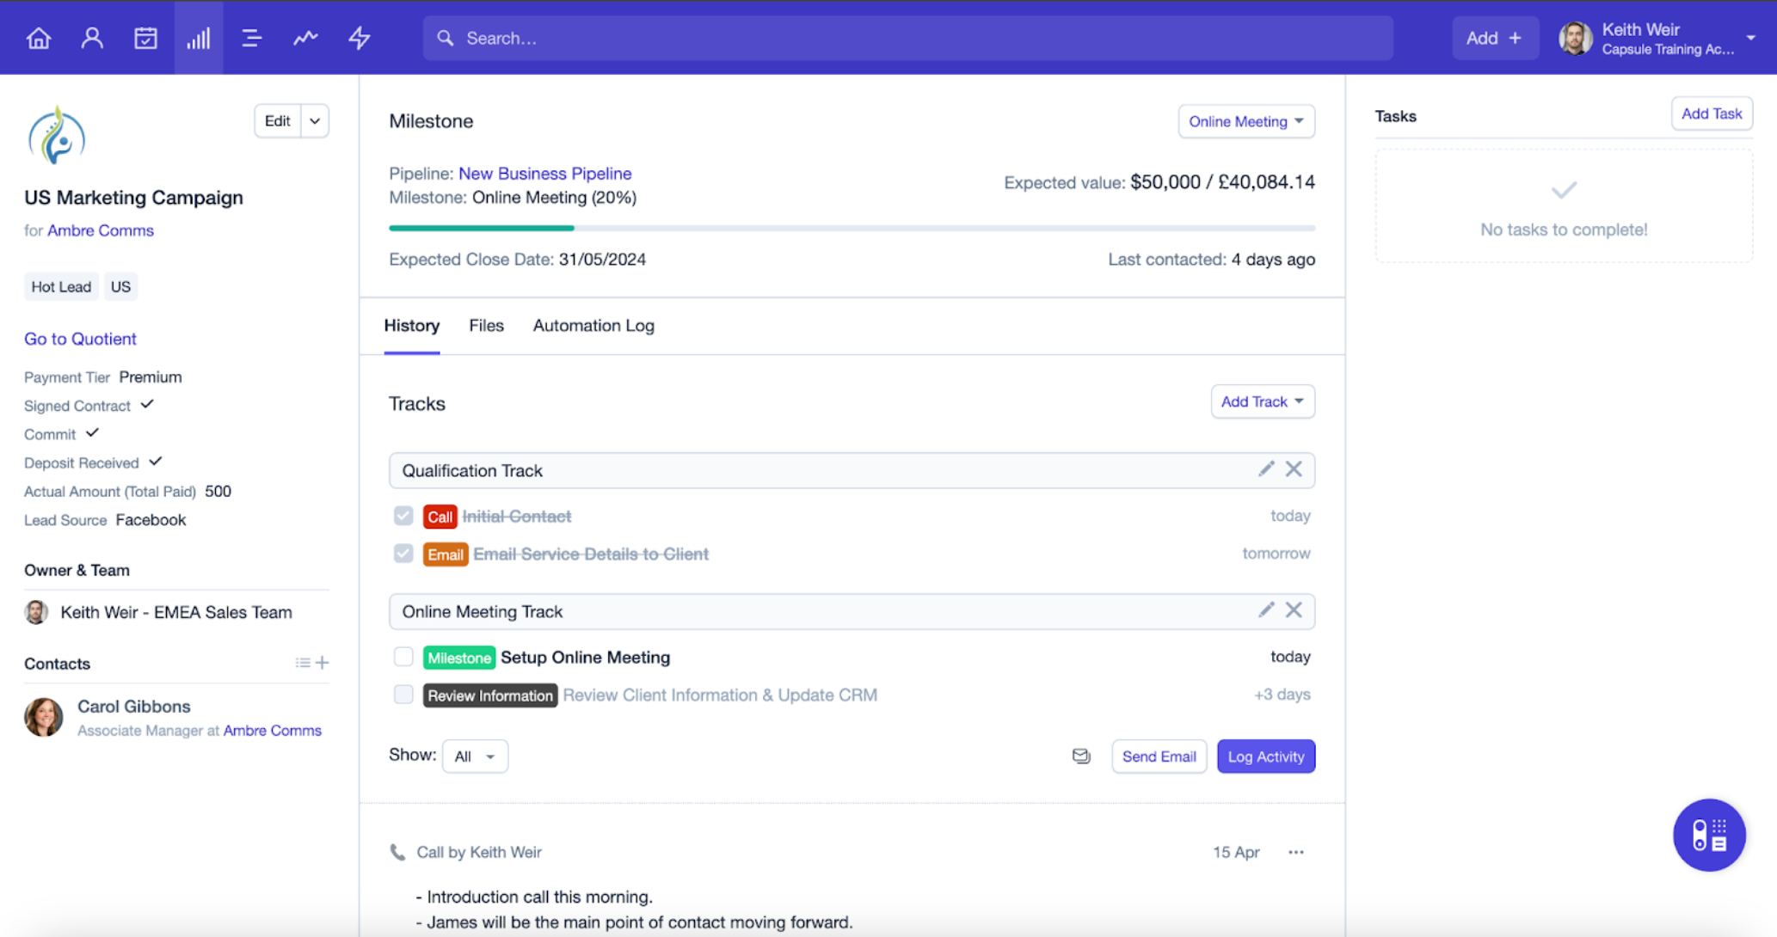Switch to the Files tab
The width and height of the screenshot is (1777, 937).
486,326
